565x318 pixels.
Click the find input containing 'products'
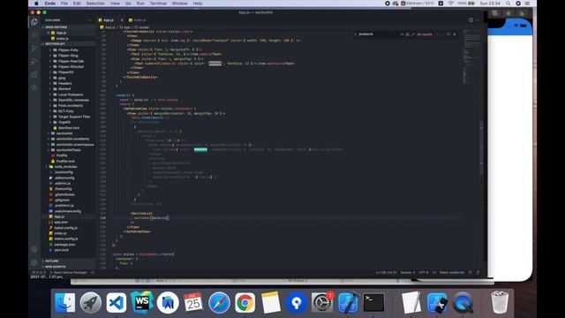[x=379, y=34]
